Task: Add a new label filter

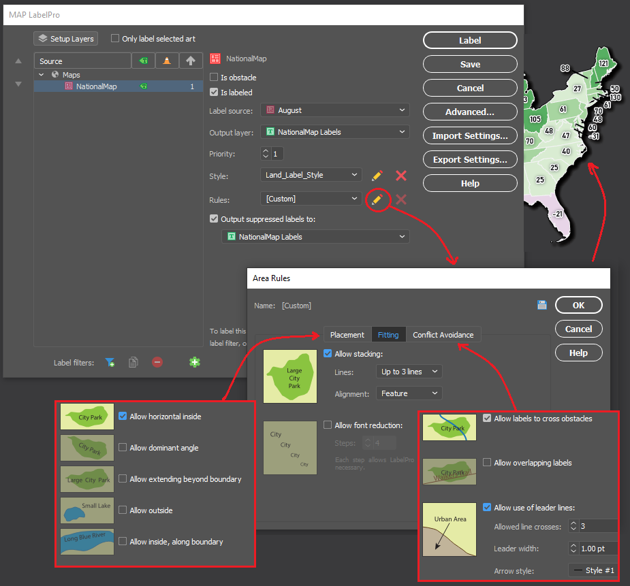Action: point(110,363)
